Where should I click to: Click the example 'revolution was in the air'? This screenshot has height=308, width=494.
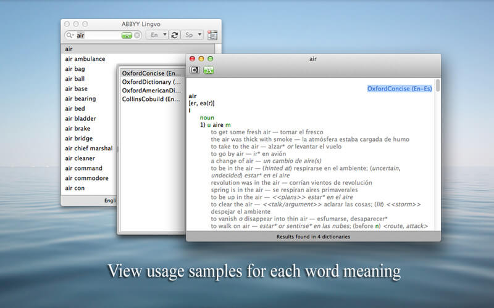coord(245,182)
